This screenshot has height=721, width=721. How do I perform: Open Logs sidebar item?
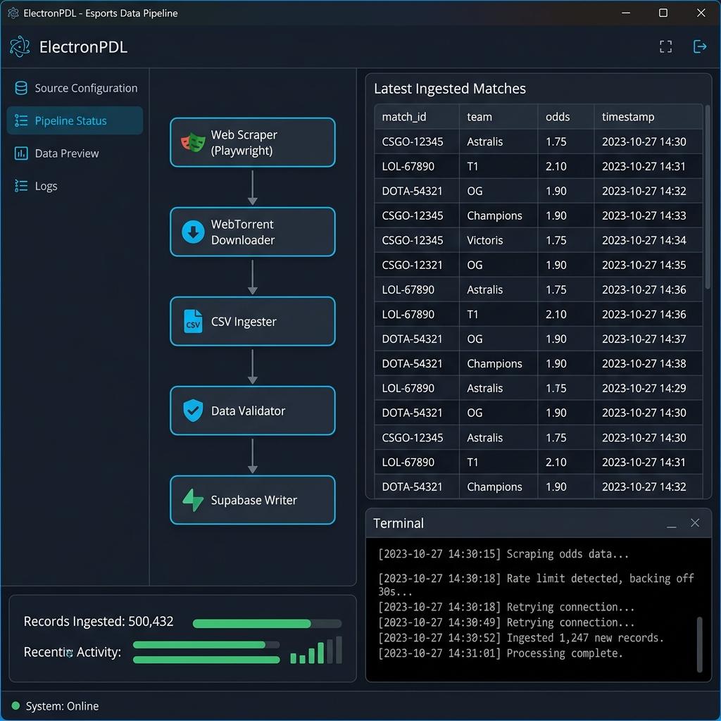tap(75, 186)
